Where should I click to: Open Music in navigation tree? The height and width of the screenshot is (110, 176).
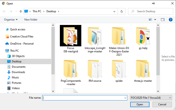(x=15, y=78)
